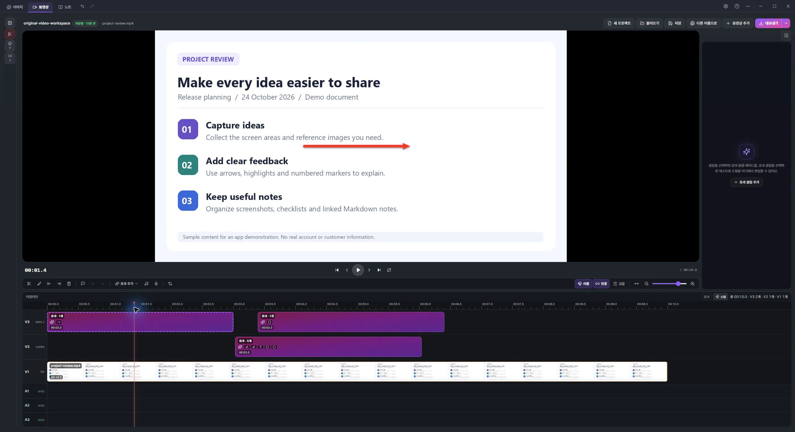The height and width of the screenshot is (432, 795).
Task: Click the 동영상 추가 button
Action: click(738, 23)
